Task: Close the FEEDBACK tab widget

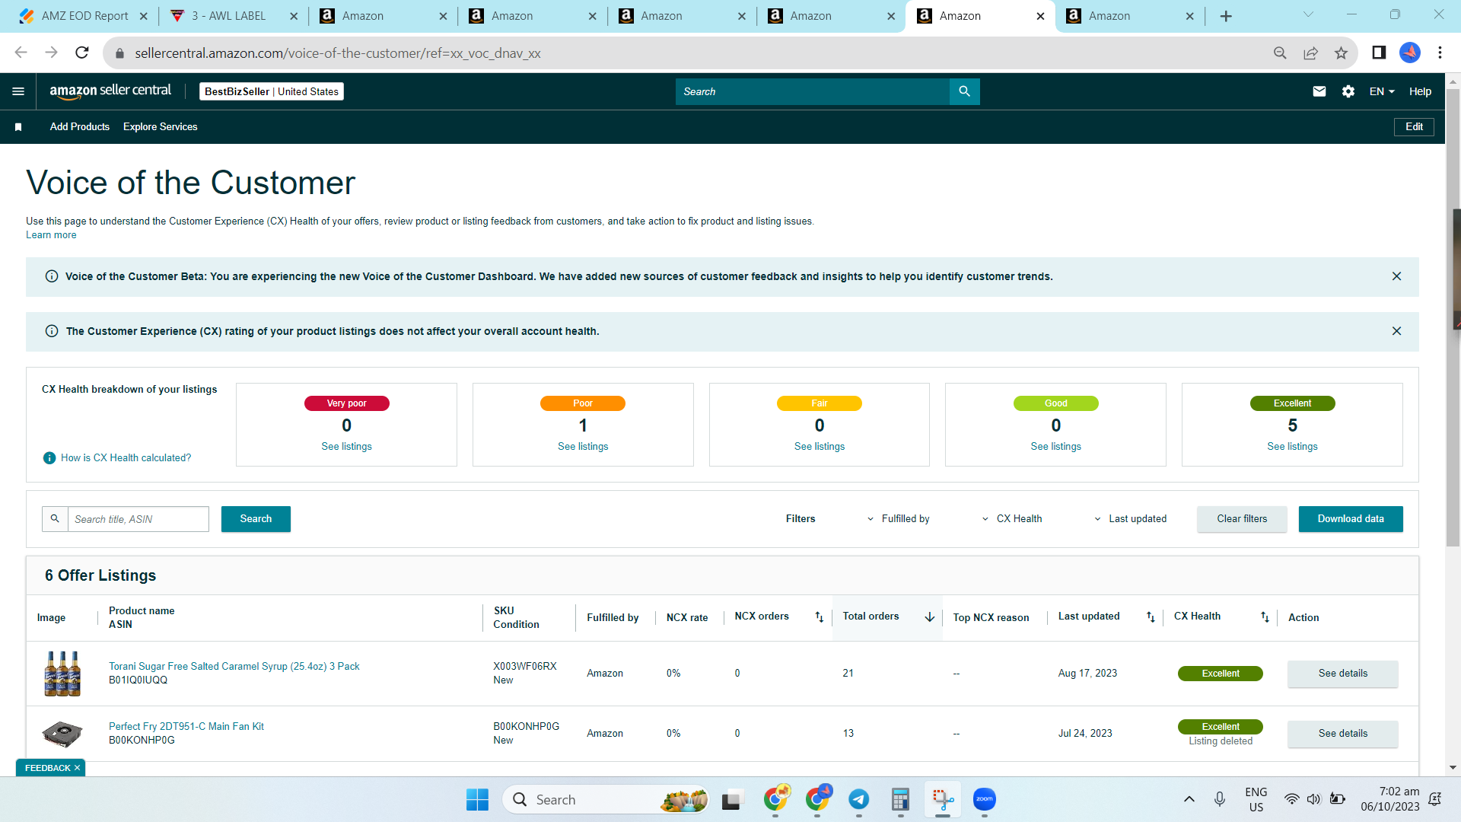Action: click(77, 768)
